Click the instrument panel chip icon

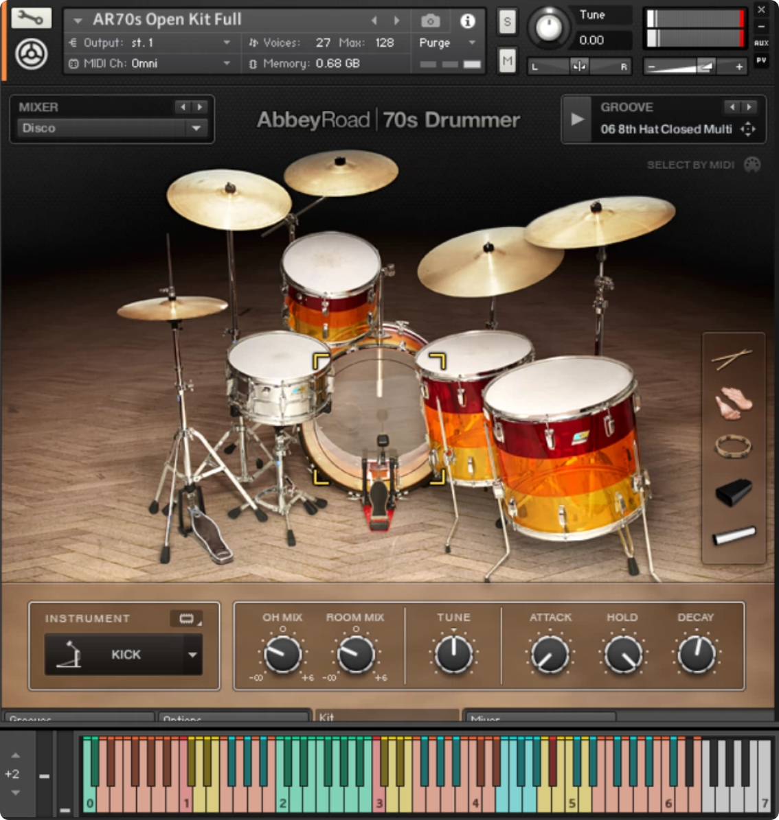coord(186,619)
